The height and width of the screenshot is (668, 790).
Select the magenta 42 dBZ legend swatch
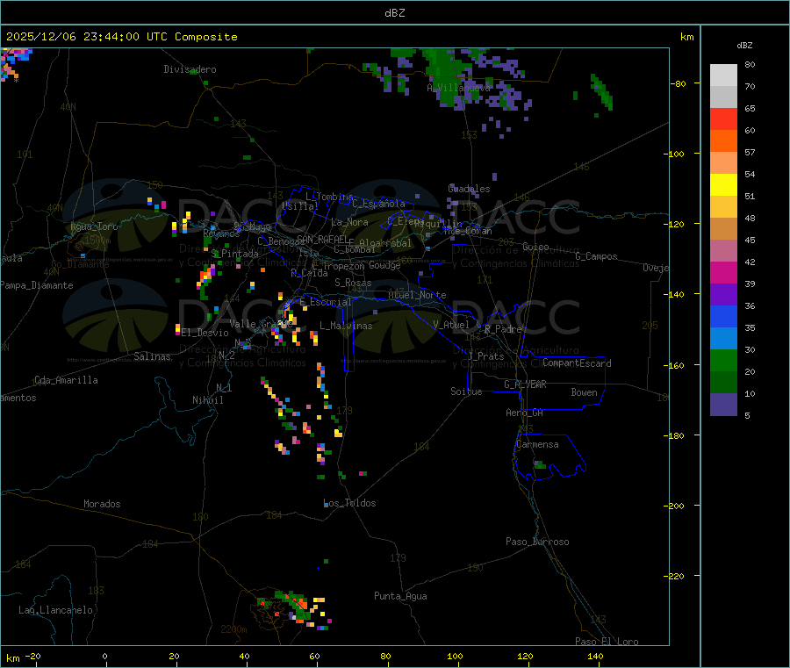[x=723, y=272]
